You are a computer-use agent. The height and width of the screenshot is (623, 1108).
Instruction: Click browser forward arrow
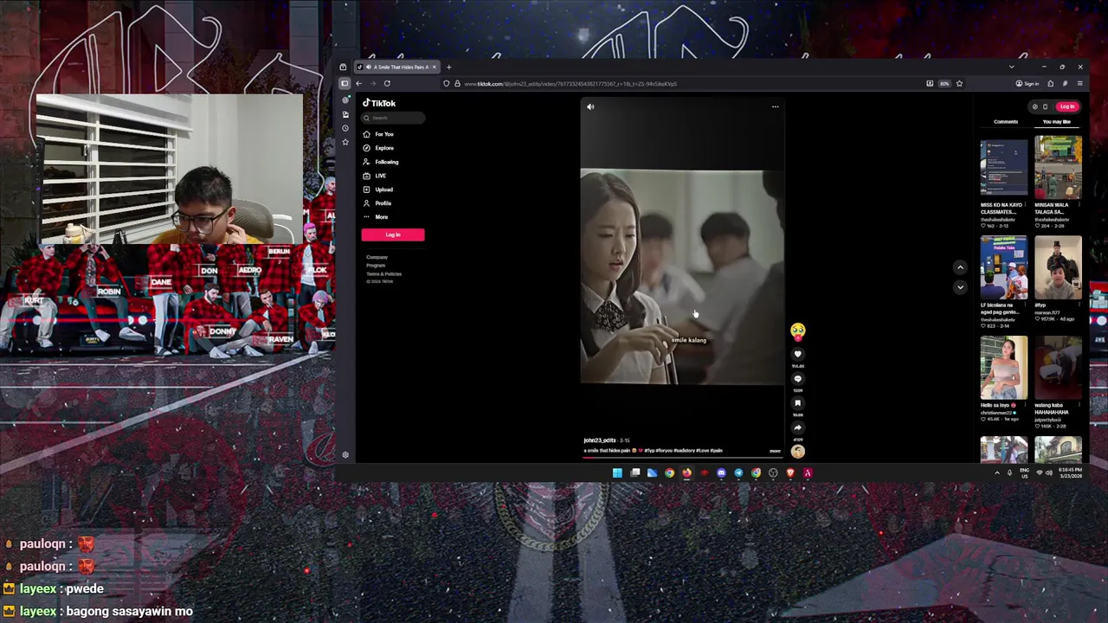[373, 84]
